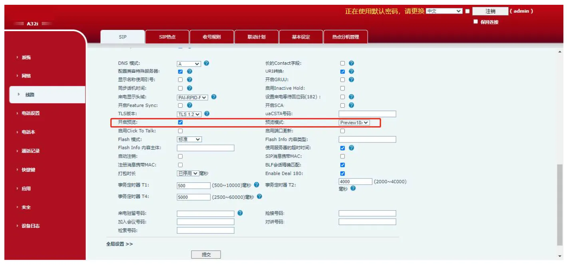Open help for 长的Contact字段
The width and height of the screenshot is (567, 265).
351,62
